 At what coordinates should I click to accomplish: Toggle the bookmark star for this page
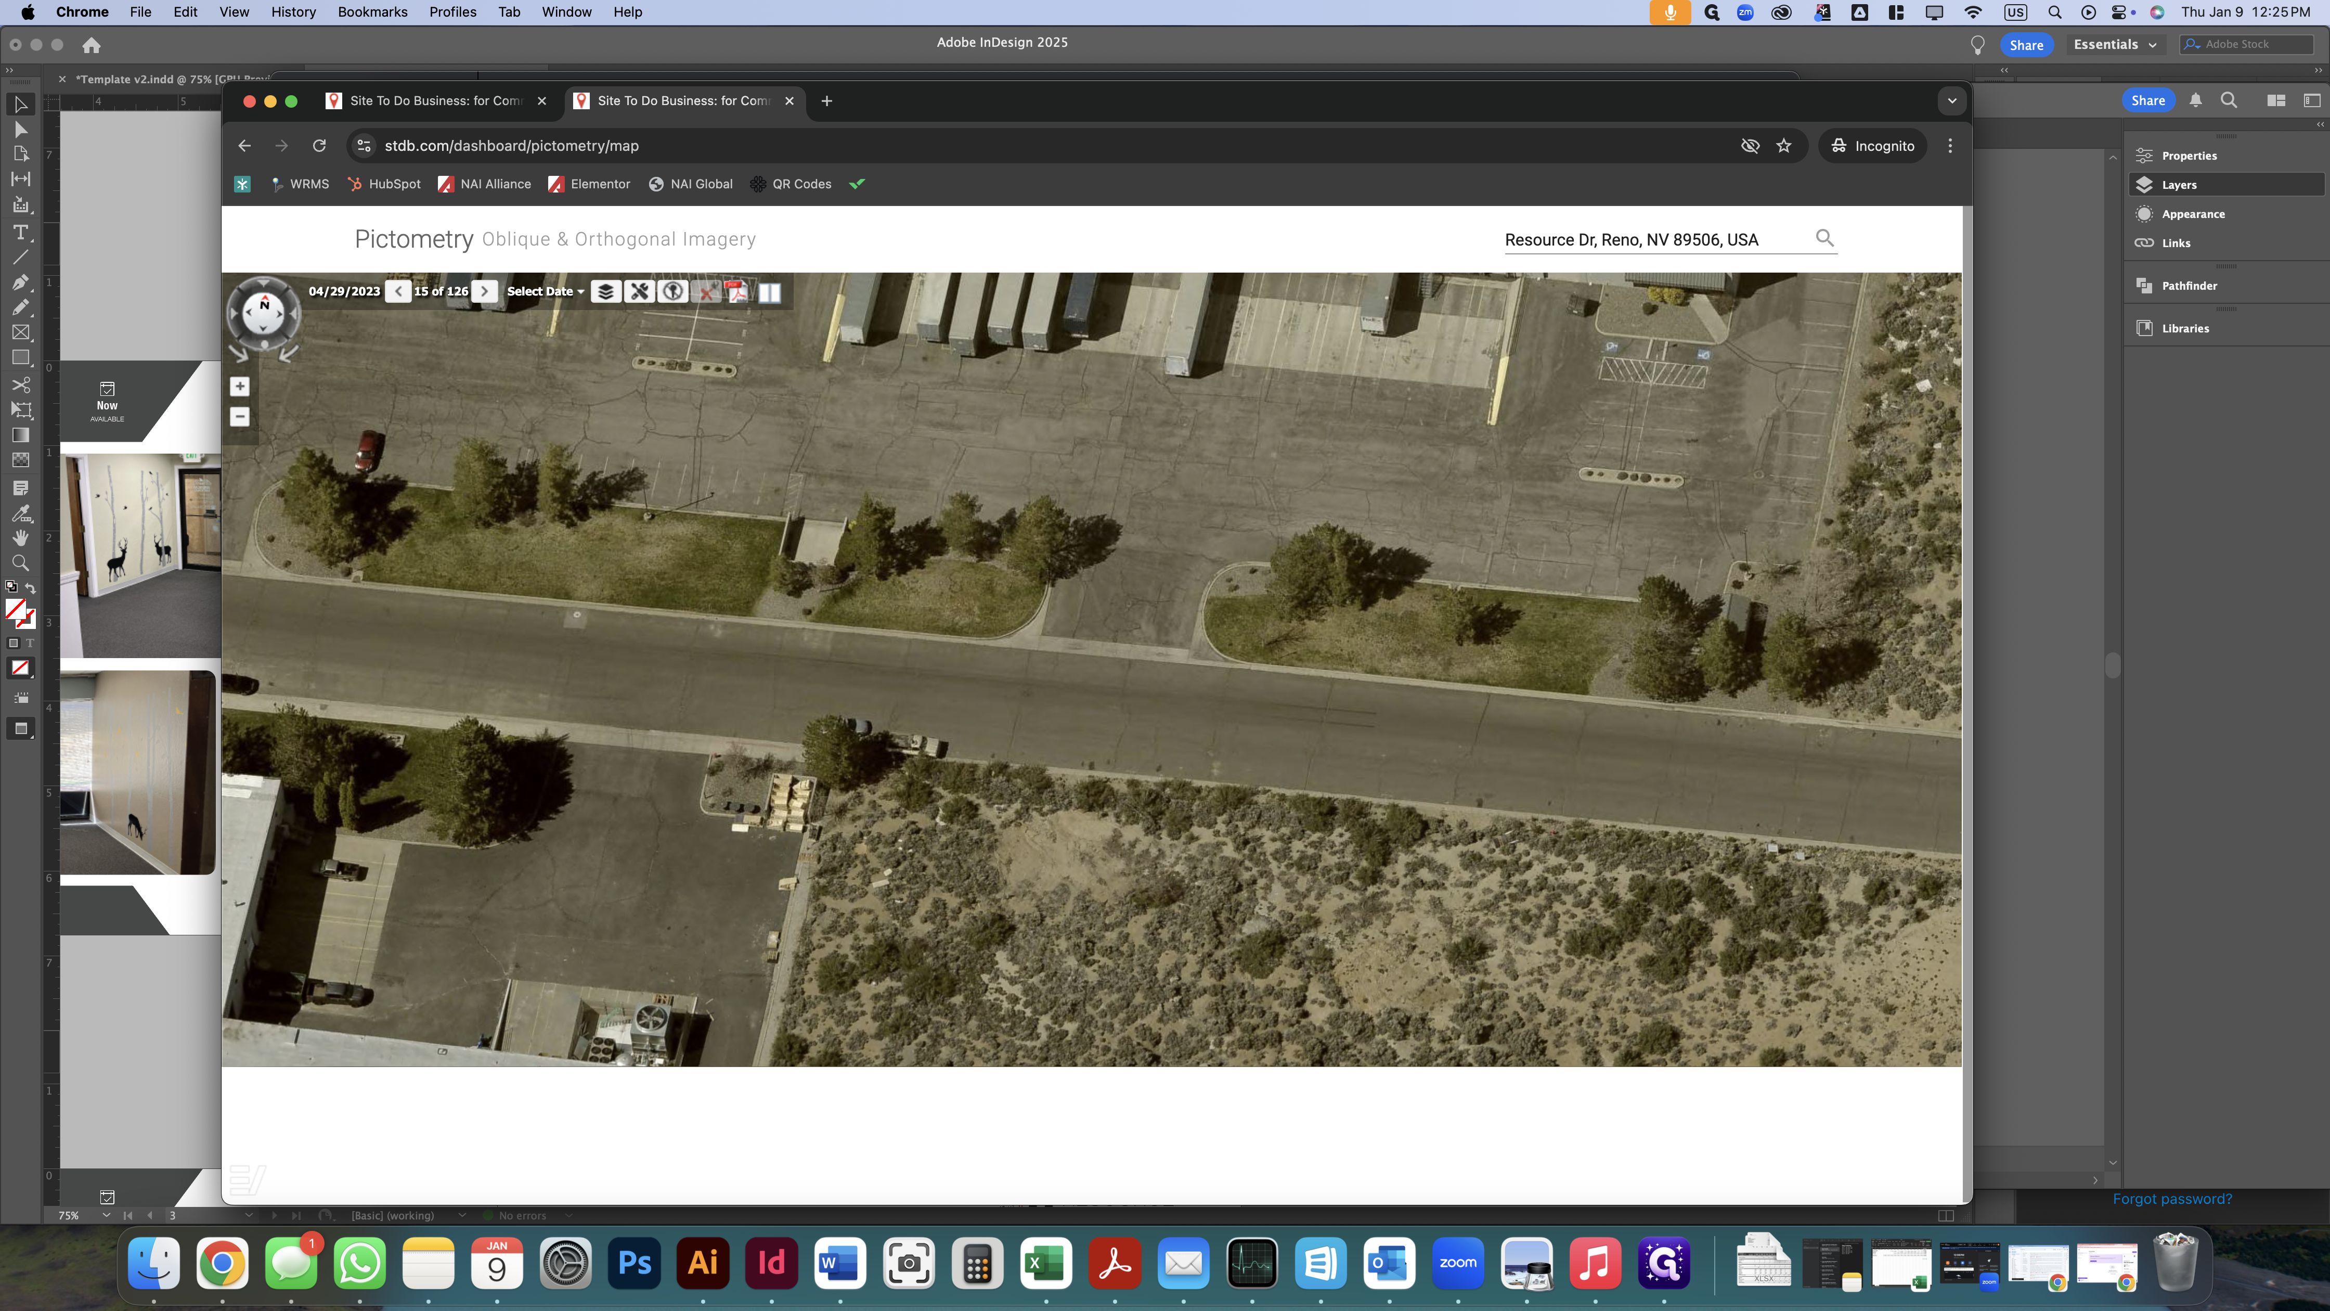click(x=1784, y=146)
